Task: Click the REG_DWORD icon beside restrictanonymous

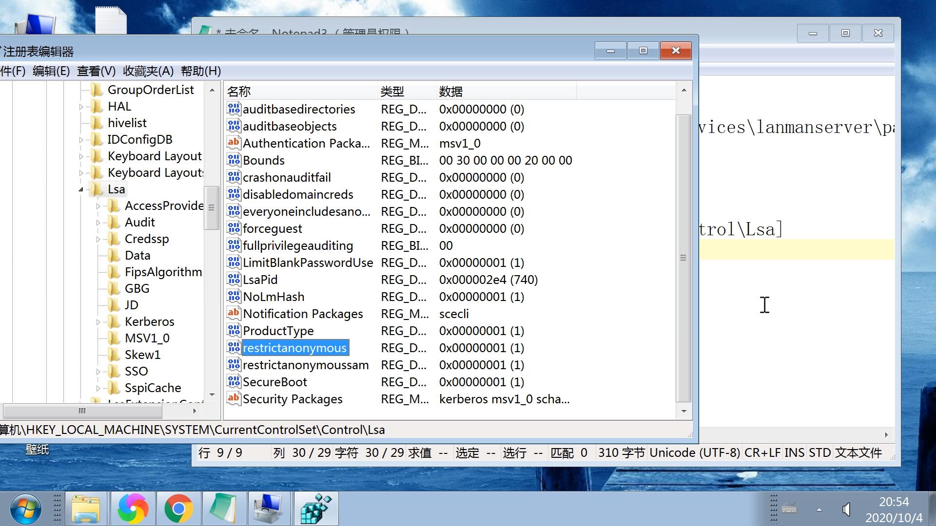Action: 234,348
